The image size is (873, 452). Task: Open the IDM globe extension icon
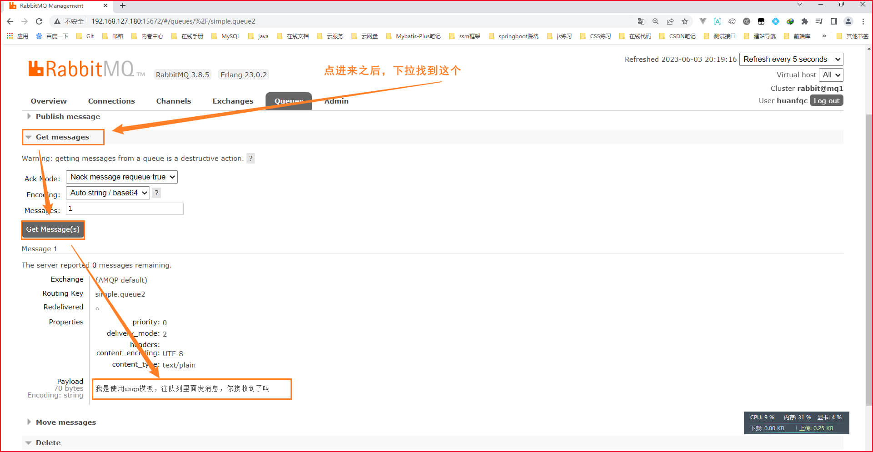pos(790,21)
